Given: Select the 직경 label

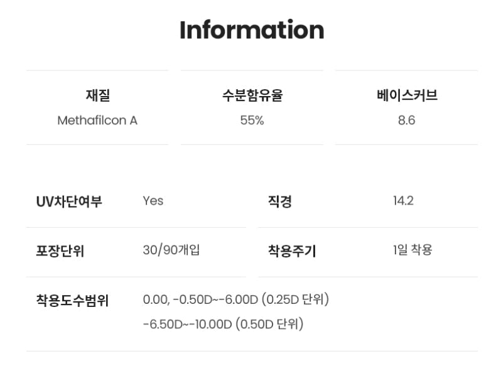Looking at the screenshot, I should point(280,202).
